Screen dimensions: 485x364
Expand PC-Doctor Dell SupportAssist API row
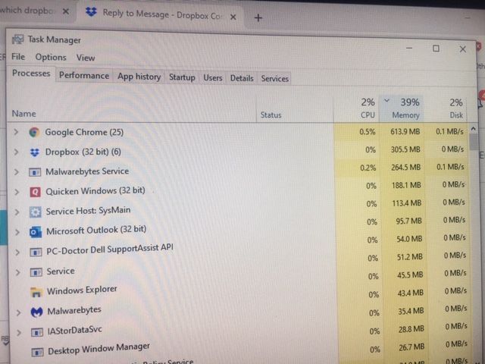(17, 253)
